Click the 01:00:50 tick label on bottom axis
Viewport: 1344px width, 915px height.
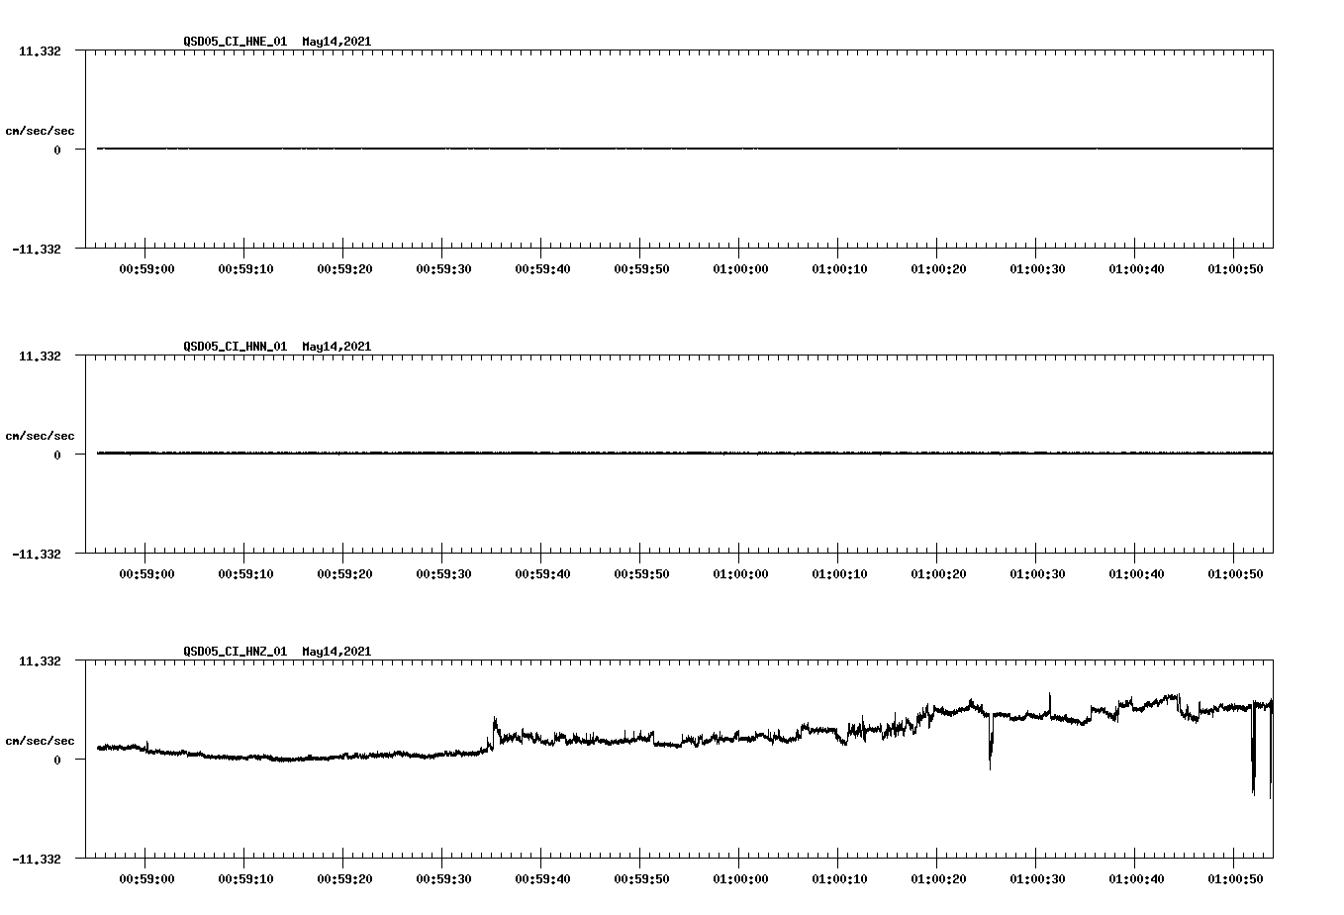tap(1236, 877)
